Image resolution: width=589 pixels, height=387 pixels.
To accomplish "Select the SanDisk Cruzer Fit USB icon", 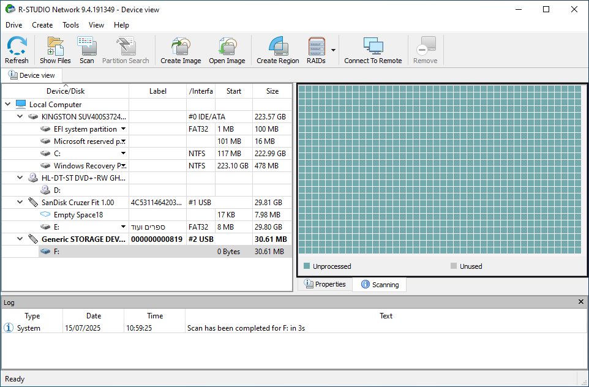I will pyautogui.click(x=33, y=202).
